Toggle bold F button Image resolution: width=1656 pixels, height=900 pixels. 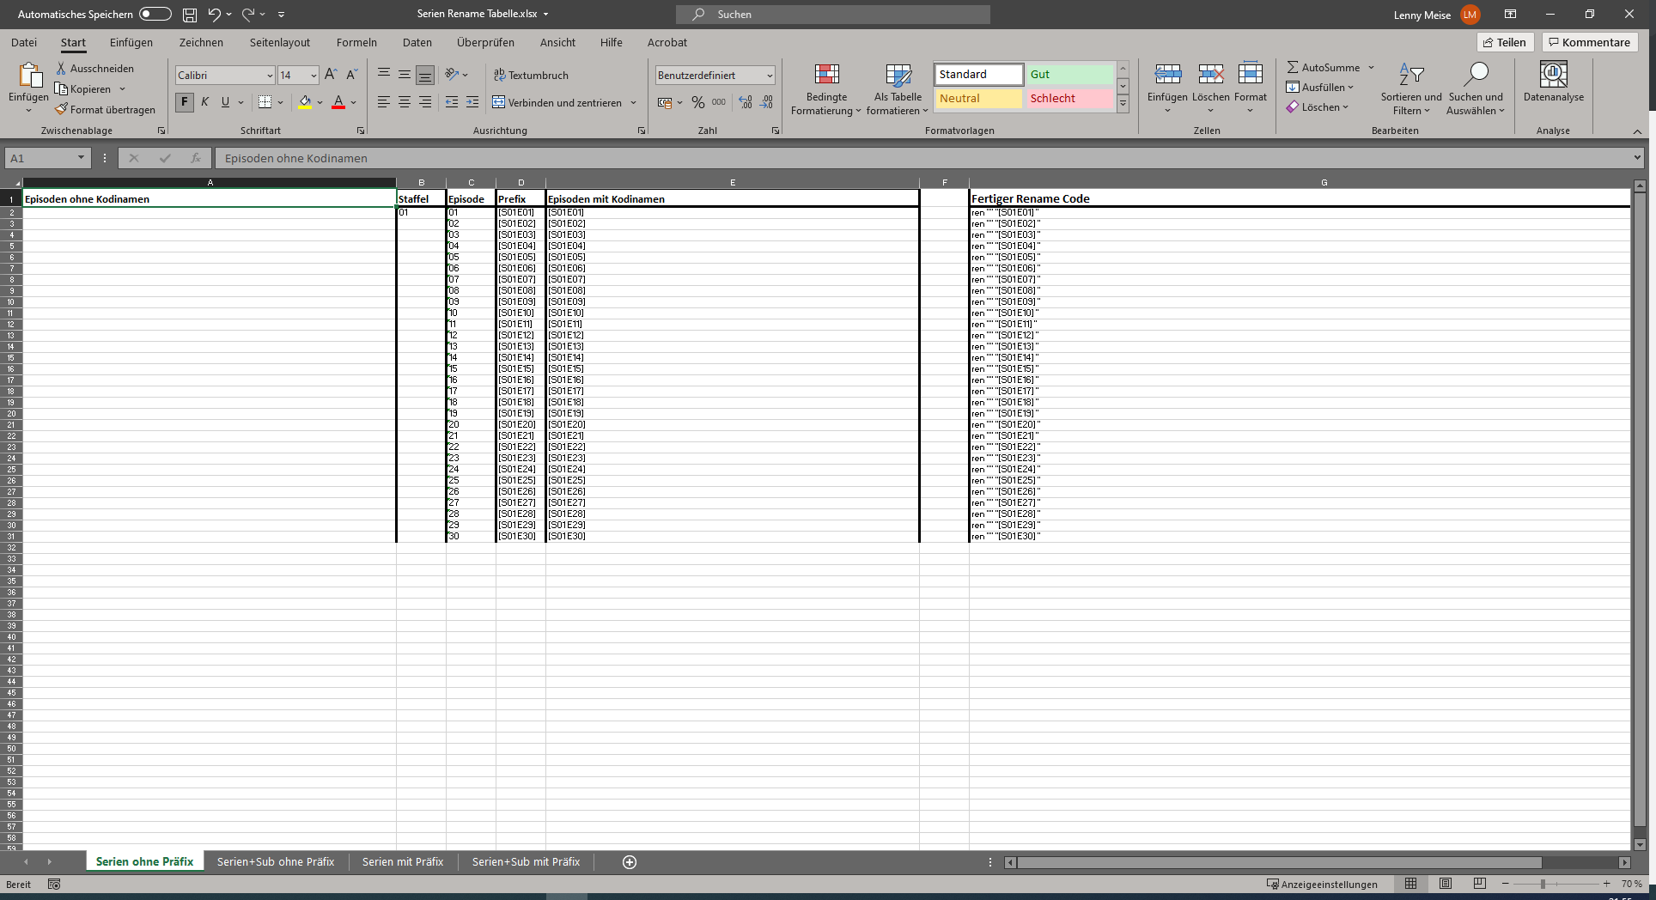[184, 102]
